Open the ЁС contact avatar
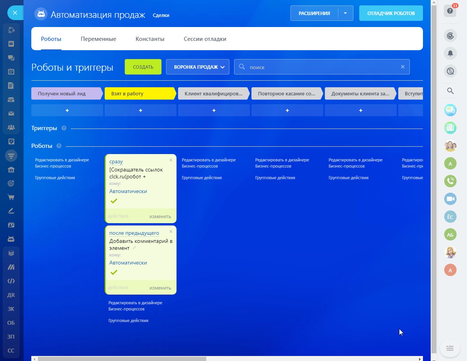 click(x=450, y=217)
